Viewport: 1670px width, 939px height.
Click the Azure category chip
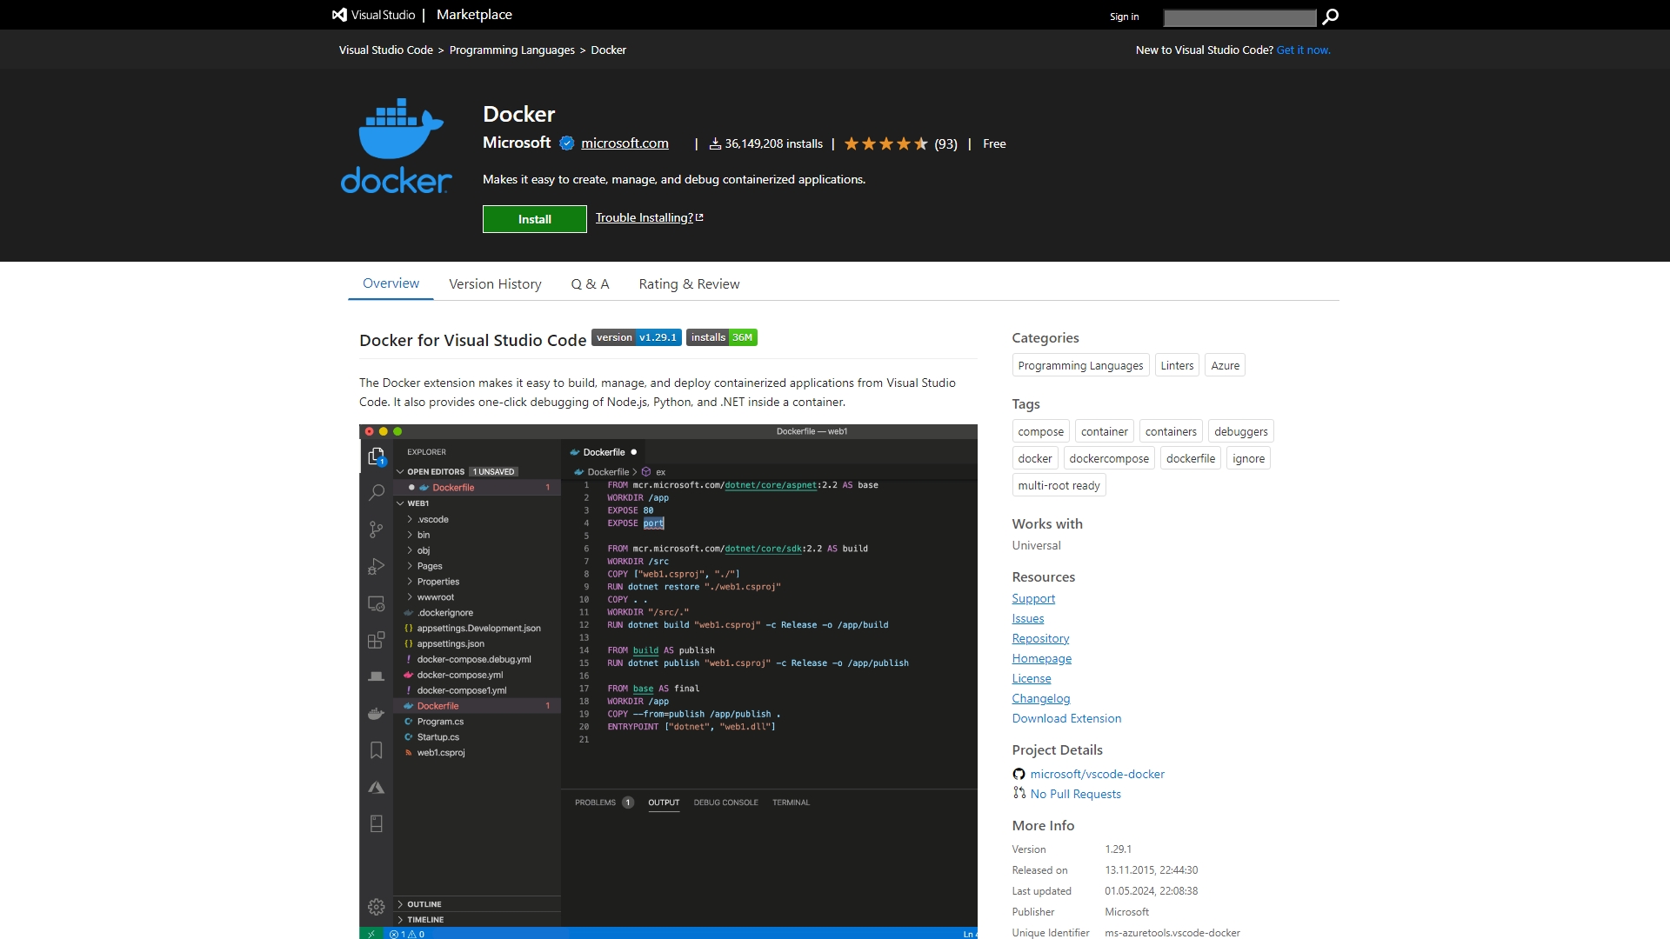(1225, 365)
